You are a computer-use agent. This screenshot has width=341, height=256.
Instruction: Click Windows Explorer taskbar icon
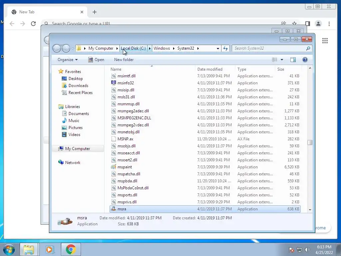(x=29, y=249)
